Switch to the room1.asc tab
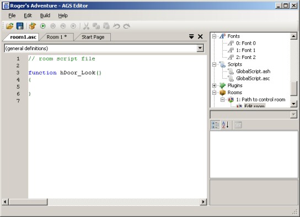300x217 pixels. point(23,37)
